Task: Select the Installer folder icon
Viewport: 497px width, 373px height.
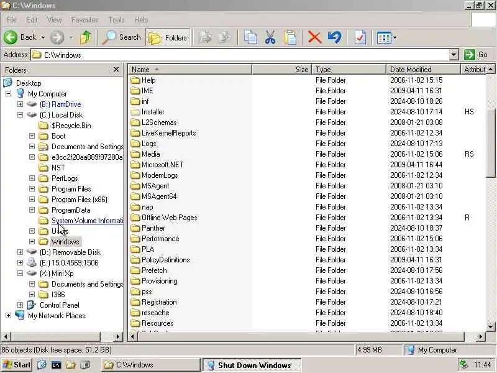Action: [135, 112]
